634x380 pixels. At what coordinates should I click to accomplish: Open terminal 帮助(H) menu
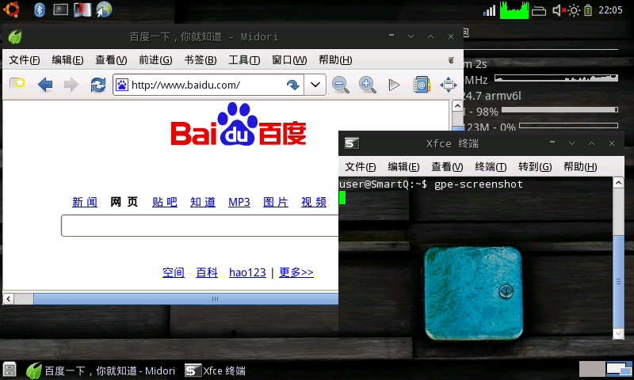581,167
